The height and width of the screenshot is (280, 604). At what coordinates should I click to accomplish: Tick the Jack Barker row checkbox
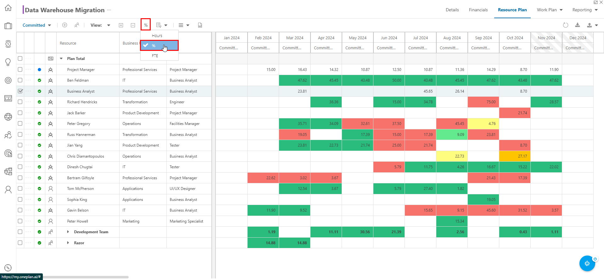coord(20,113)
